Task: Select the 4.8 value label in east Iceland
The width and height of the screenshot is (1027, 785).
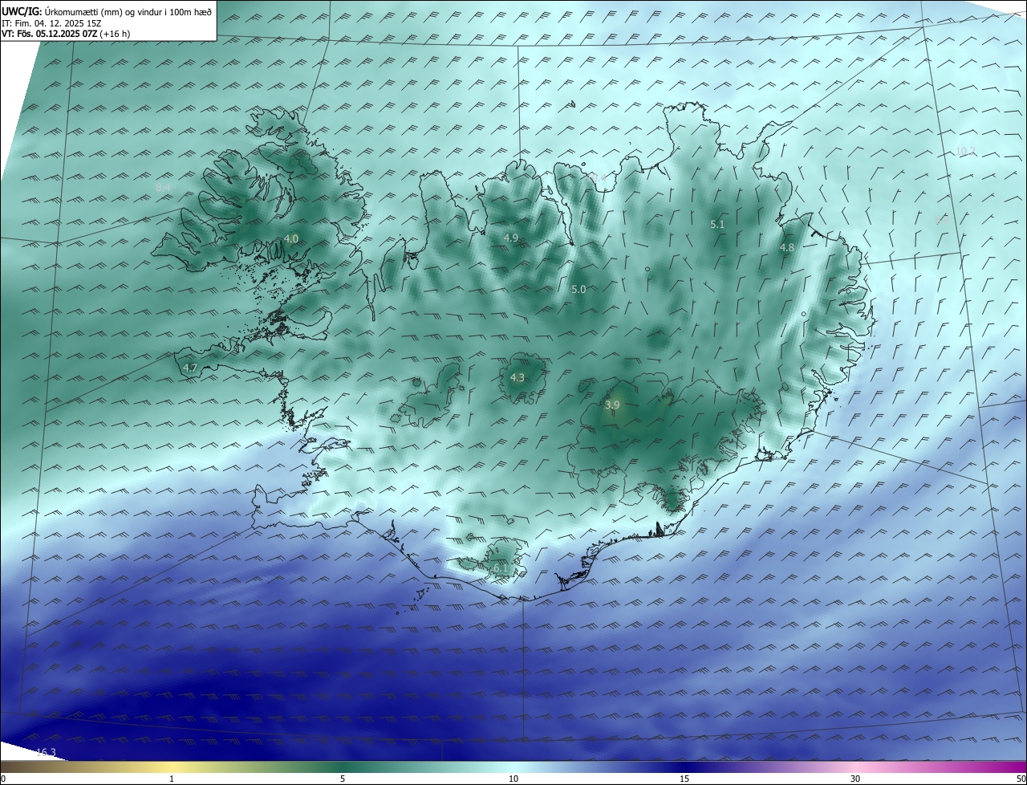Action: click(x=787, y=248)
